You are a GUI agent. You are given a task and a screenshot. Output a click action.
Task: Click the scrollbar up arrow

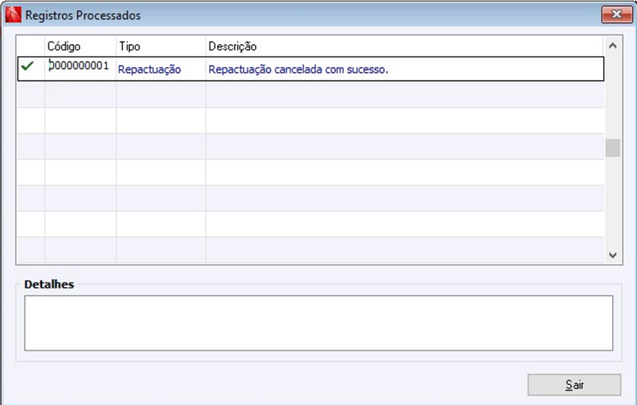point(612,46)
